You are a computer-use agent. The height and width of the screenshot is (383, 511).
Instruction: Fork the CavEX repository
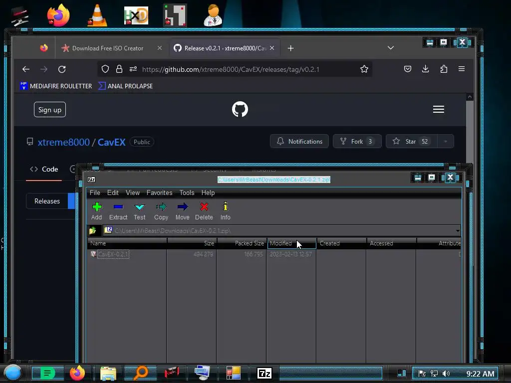(357, 141)
